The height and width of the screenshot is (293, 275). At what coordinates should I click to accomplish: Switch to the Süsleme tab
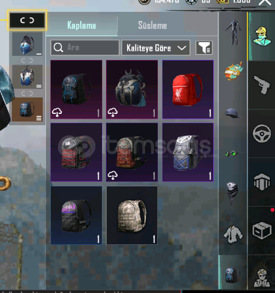(x=153, y=26)
